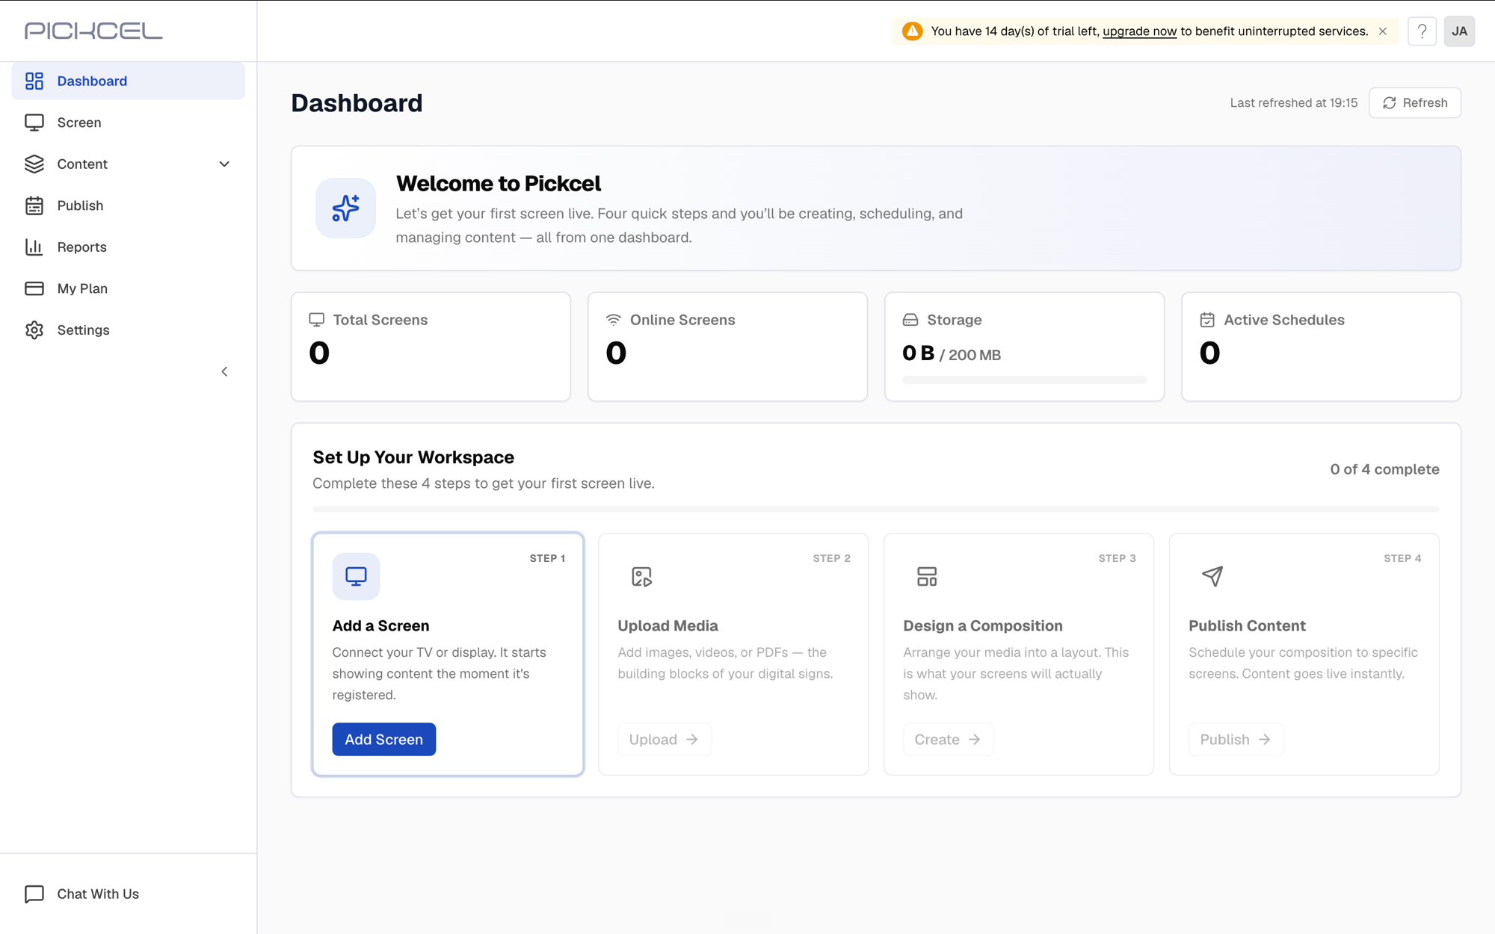Navigate to the Publish menu item
The width and height of the screenshot is (1495, 934).
[x=129, y=205]
